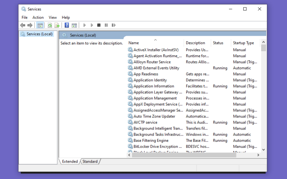The height and width of the screenshot is (179, 287).
Task: Click the Export List toolbar icon
Action: [57, 25]
